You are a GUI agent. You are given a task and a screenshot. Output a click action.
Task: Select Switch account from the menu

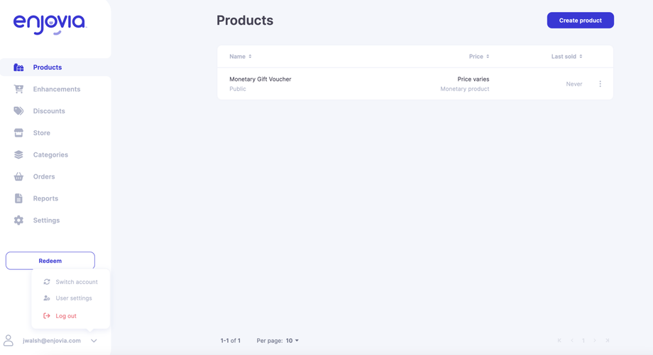77,282
